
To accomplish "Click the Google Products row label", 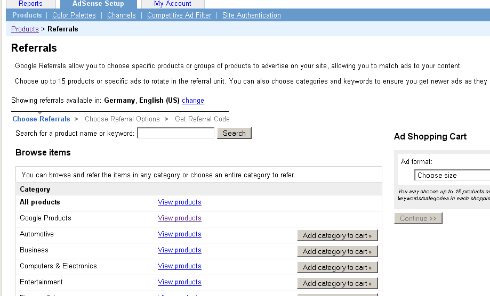I will (46, 218).
